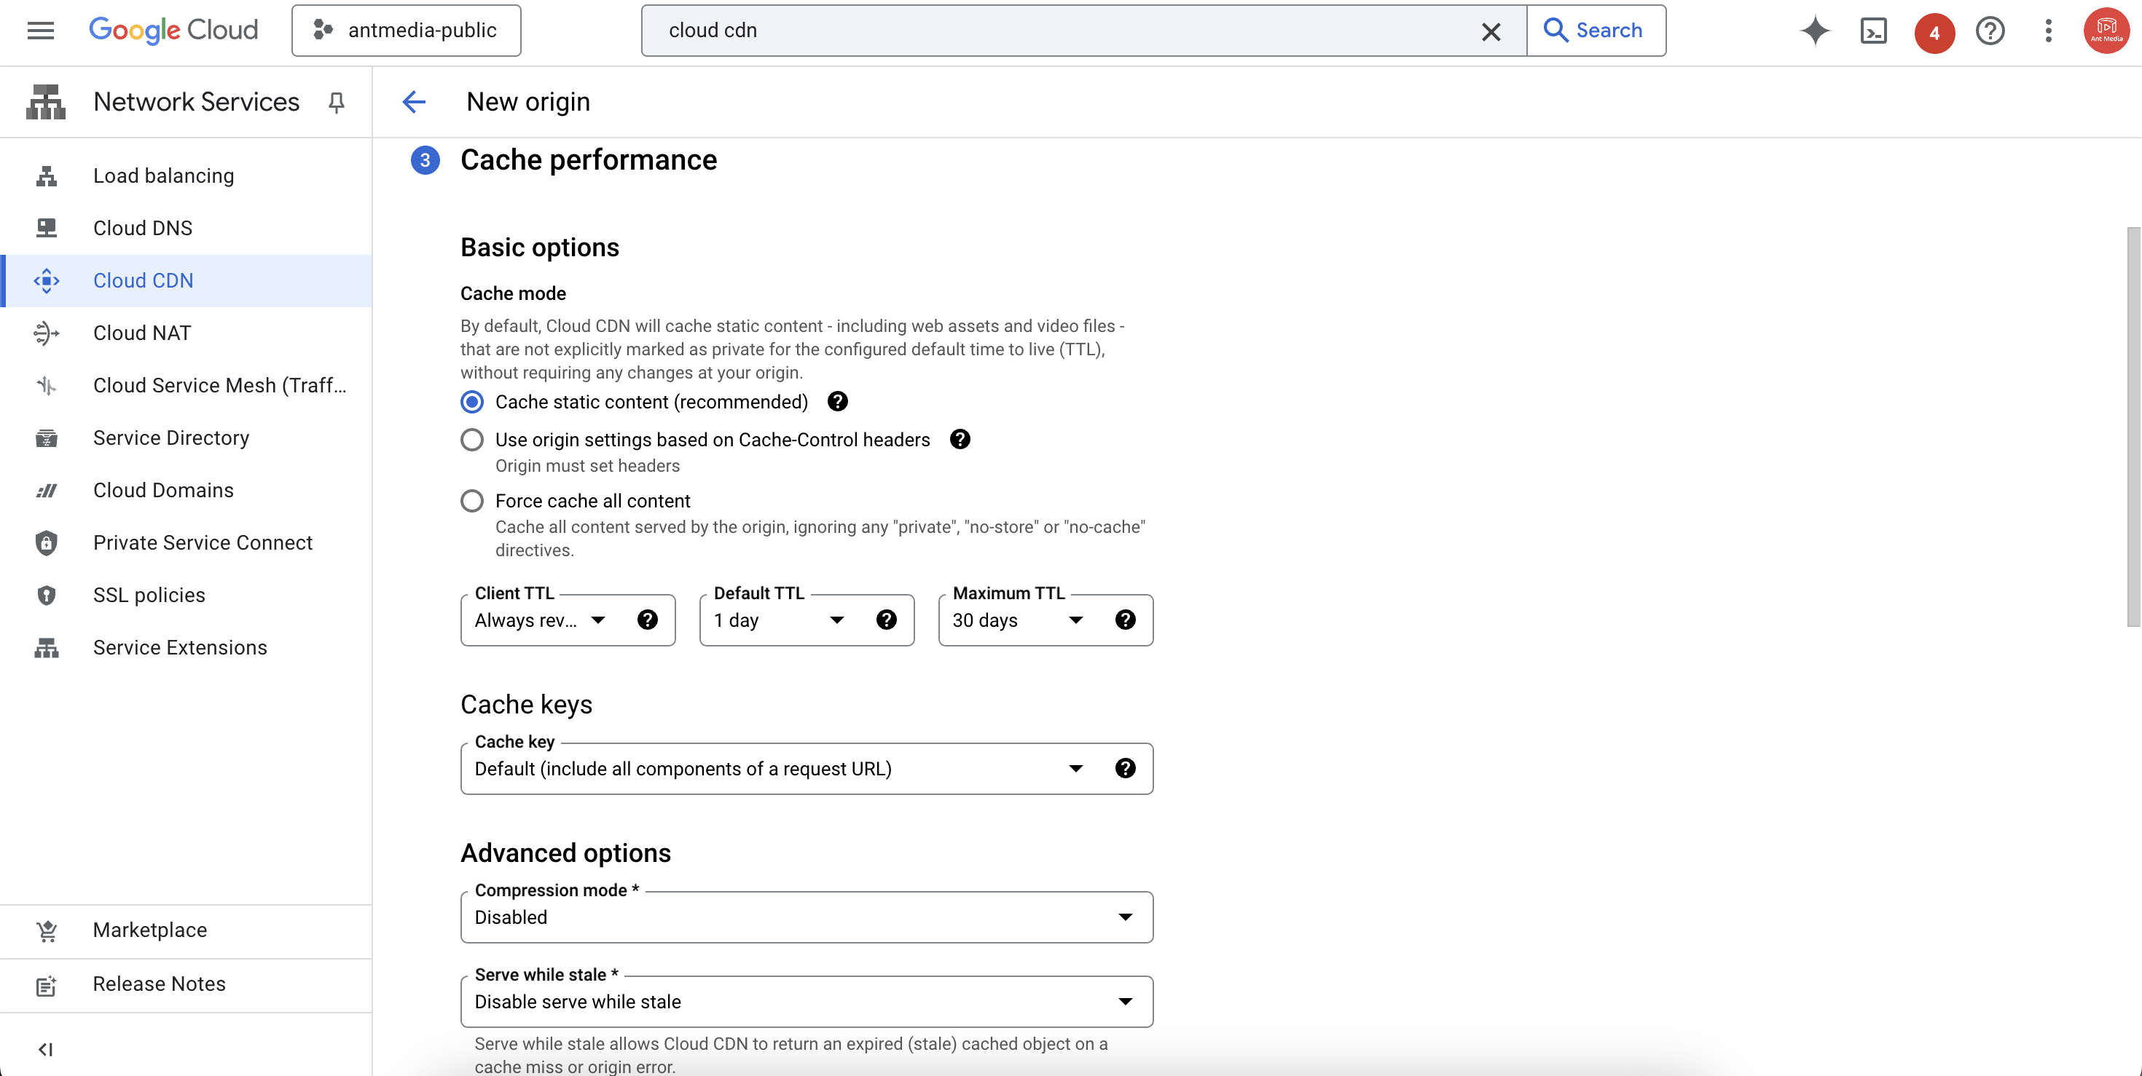Click the Service Directory icon in sidebar

point(45,436)
